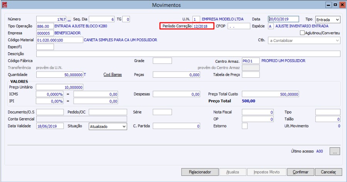Click the Relacionador button
Image resolution: width=347 pixels, height=182 pixels.
[200, 172]
